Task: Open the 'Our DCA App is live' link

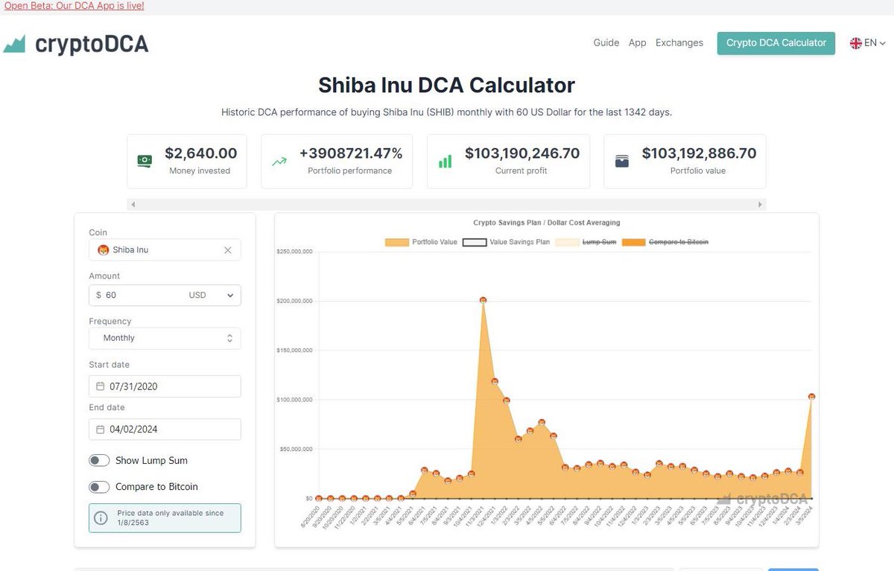Action: pyautogui.click(x=74, y=6)
